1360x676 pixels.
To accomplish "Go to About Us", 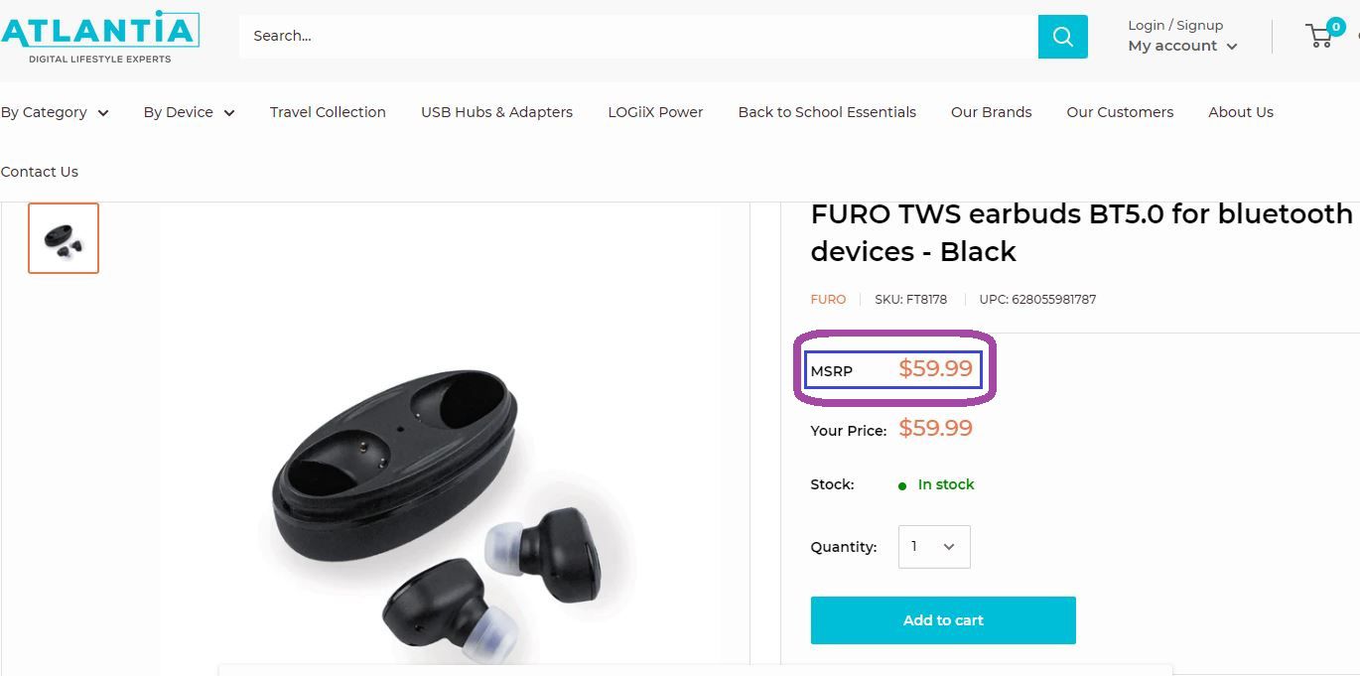I will [x=1240, y=112].
